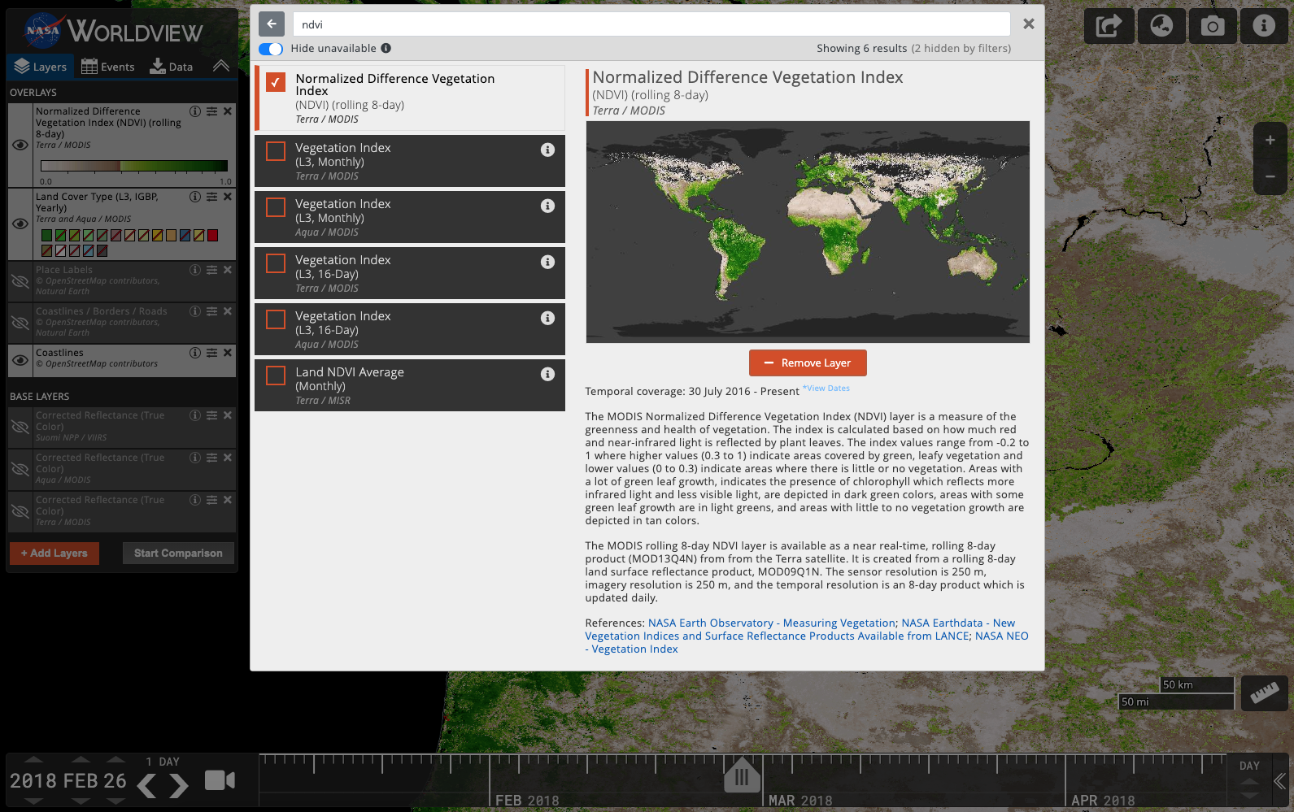Decrease the year value
The image size is (1294, 812).
coord(33,801)
